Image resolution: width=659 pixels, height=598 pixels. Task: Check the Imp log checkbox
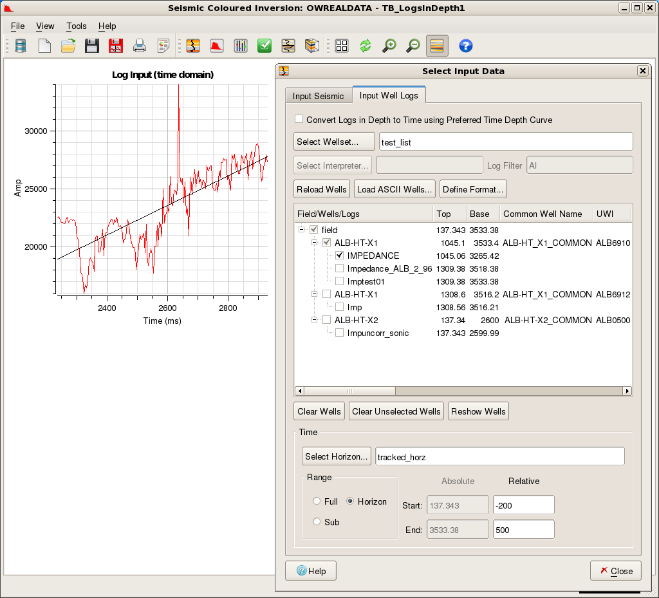tap(340, 307)
